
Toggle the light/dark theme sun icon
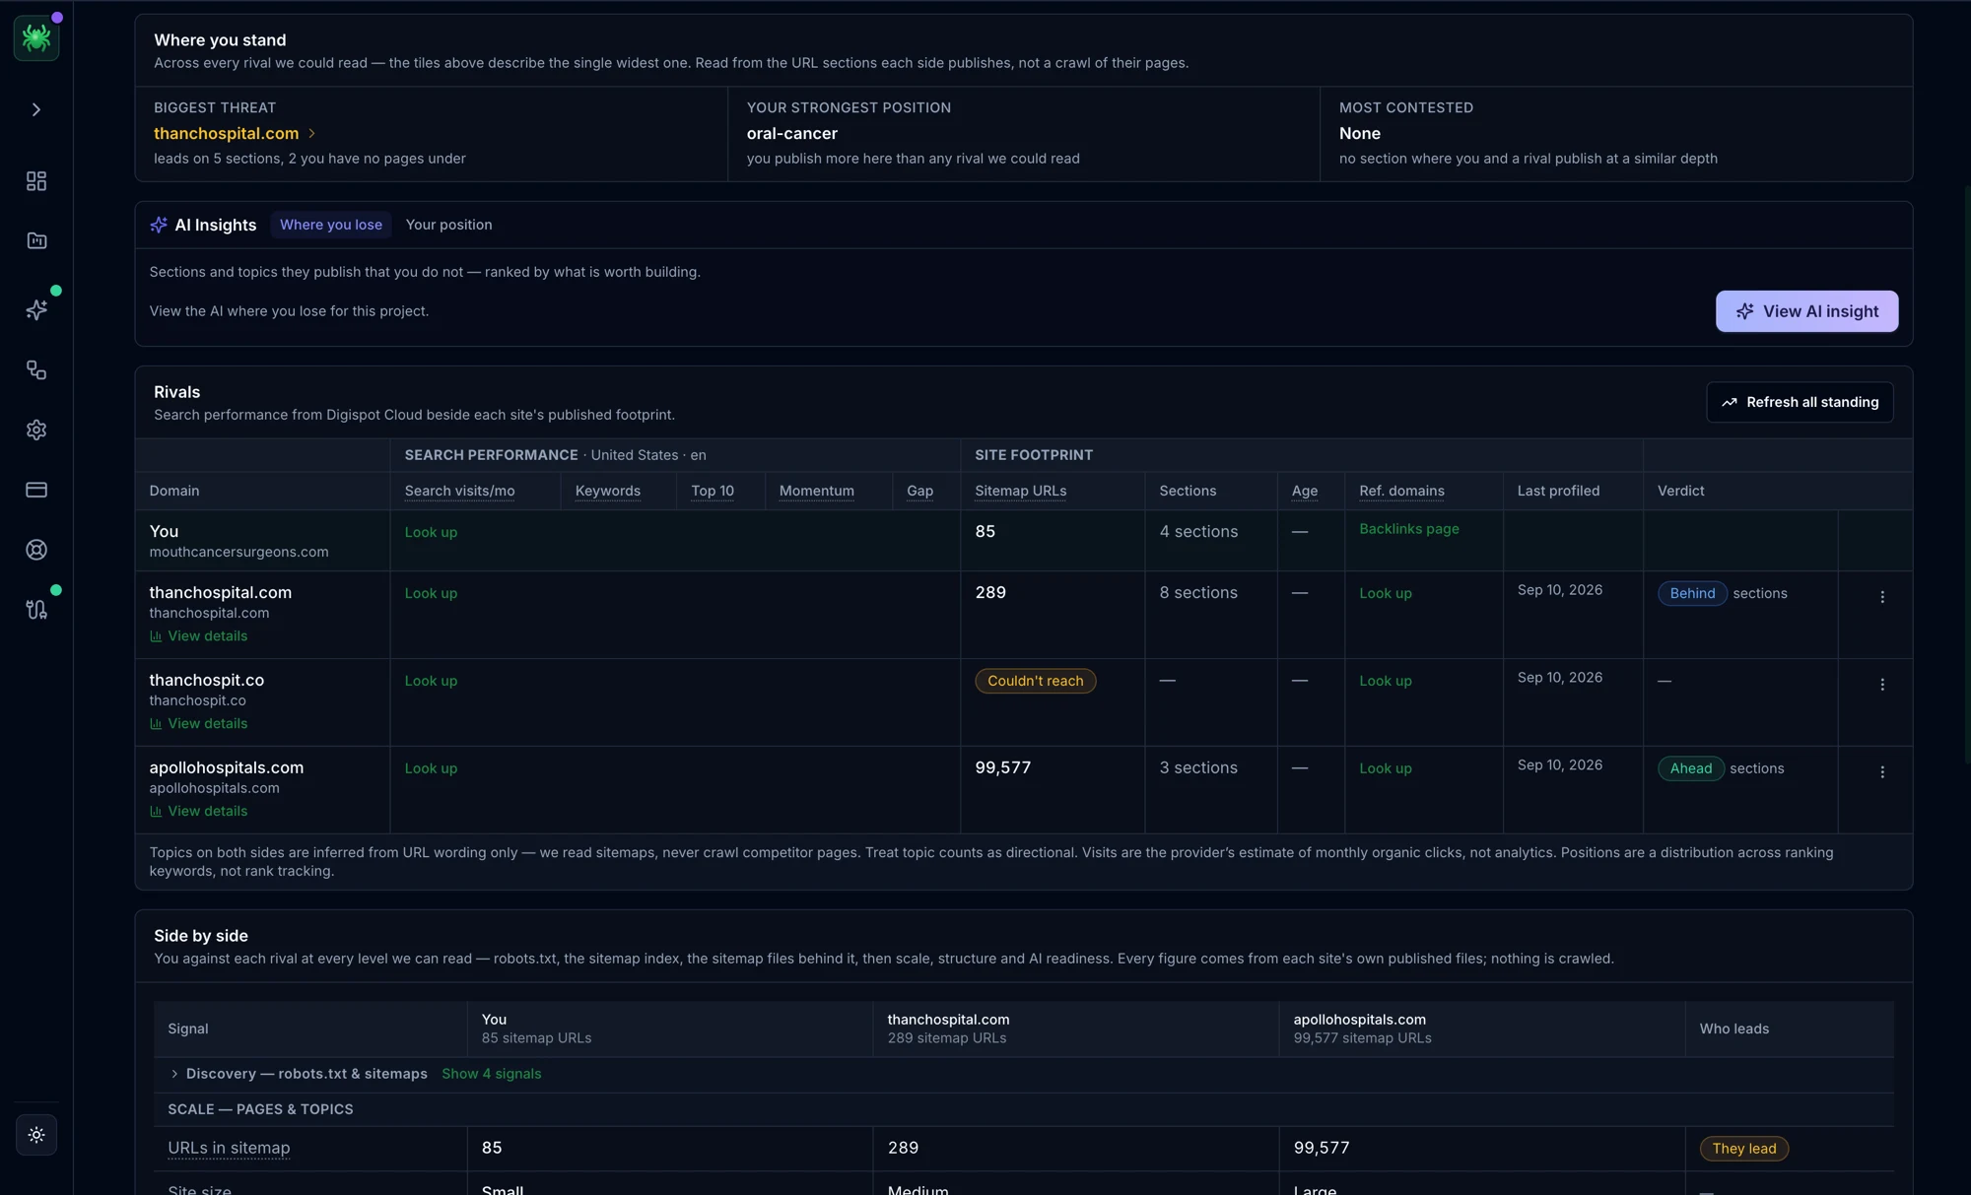point(36,1135)
